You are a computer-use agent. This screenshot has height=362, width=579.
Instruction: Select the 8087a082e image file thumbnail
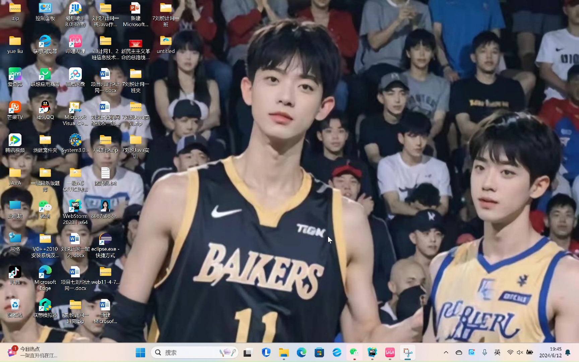click(x=105, y=209)
